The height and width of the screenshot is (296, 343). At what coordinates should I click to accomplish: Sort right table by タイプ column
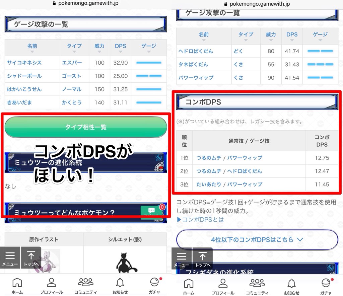(x=246, y=36)
